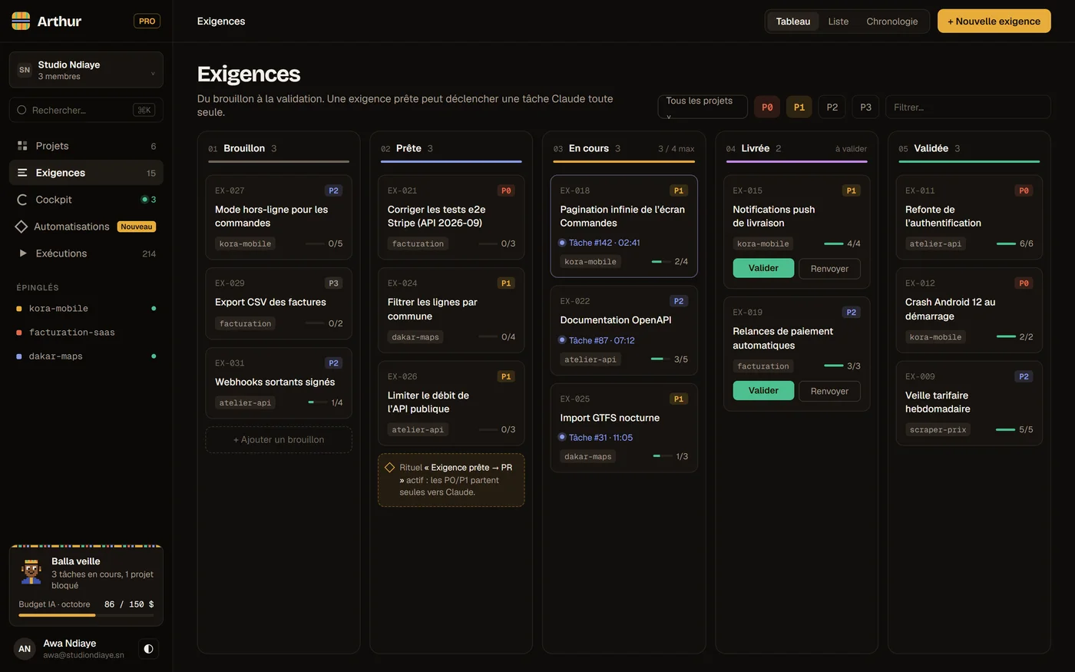Viewport: 1075px width, 672px height.
Task: Click the running status dot for Tâche #31
Action: [562, 438]
